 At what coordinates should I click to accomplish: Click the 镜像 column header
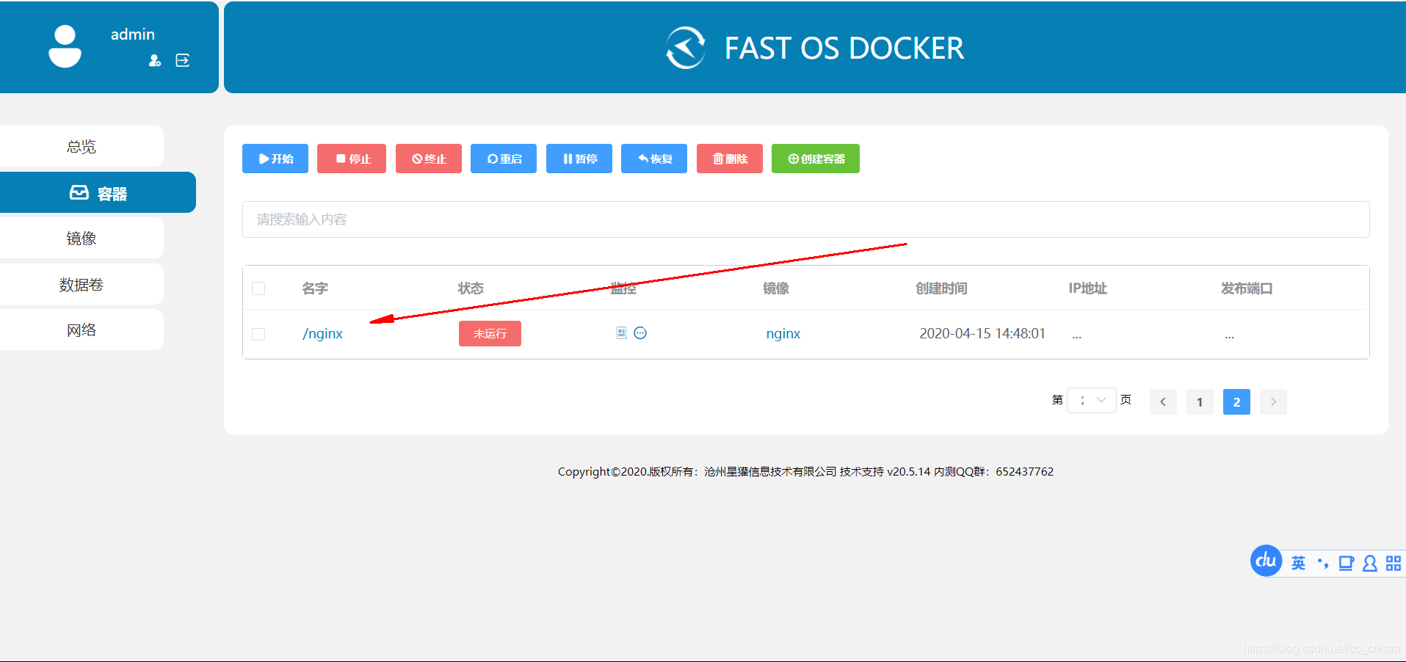click(776, 288)
